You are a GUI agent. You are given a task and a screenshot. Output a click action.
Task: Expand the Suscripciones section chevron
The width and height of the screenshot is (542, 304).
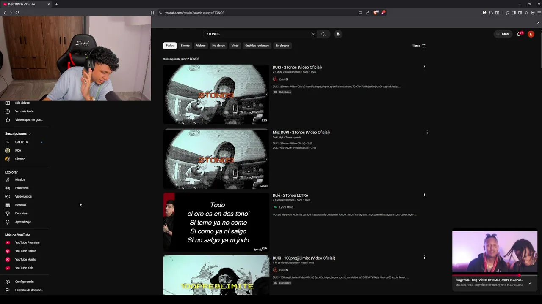pyautogui.click(x=30, y=134)
